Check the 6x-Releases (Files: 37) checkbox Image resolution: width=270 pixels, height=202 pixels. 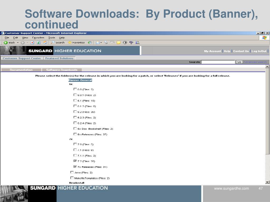pyautogui.click(x=75, y=134)
